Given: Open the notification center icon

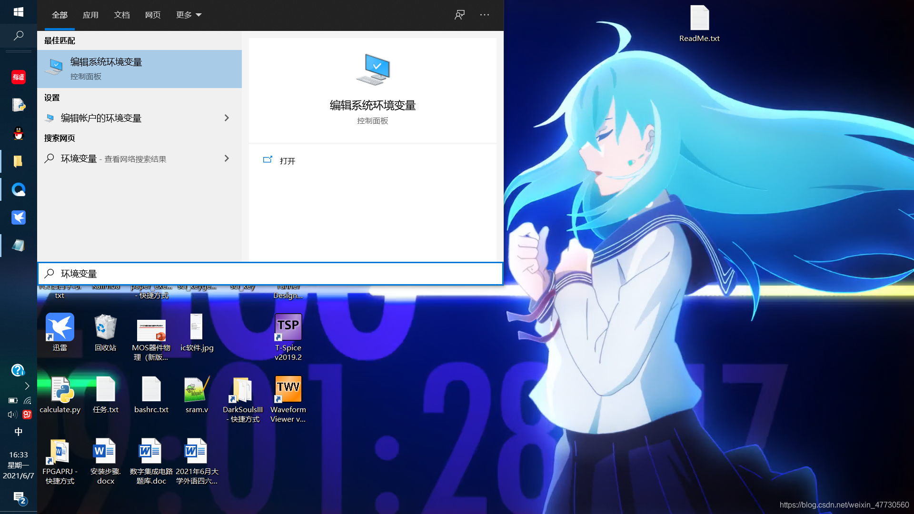Looking at the screenshot, I should [x=19, y=497].
